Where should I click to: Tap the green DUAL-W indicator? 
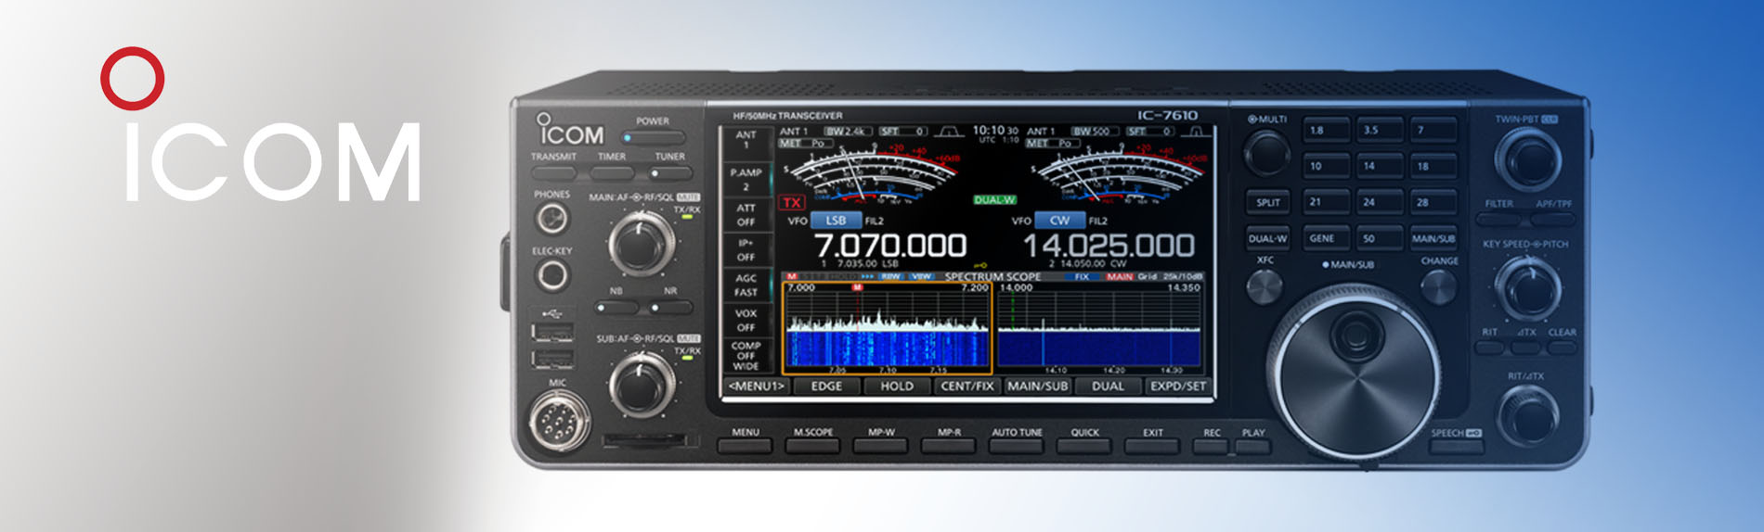pos(994,199)
